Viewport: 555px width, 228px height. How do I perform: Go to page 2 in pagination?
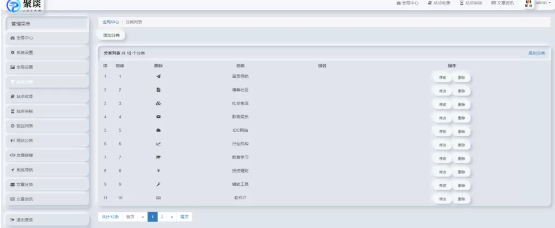coord(162,217)
